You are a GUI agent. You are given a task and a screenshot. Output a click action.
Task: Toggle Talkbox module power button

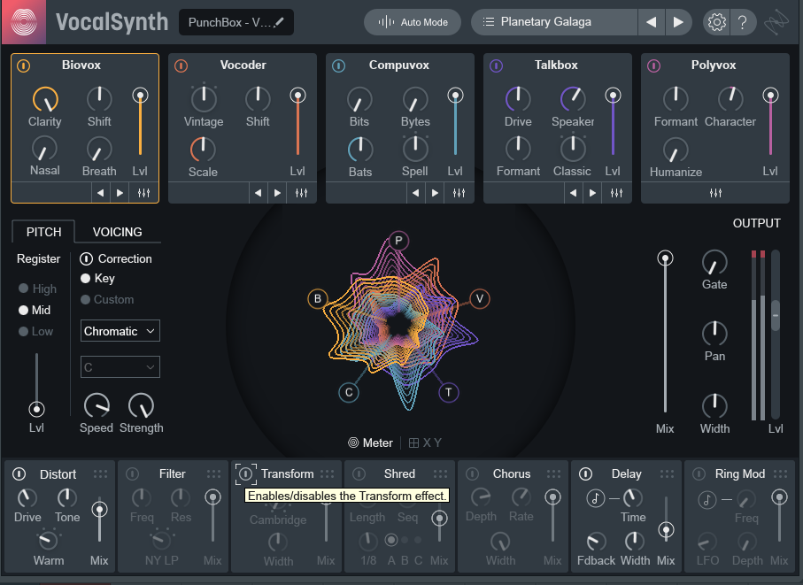(x=497, y=65)
